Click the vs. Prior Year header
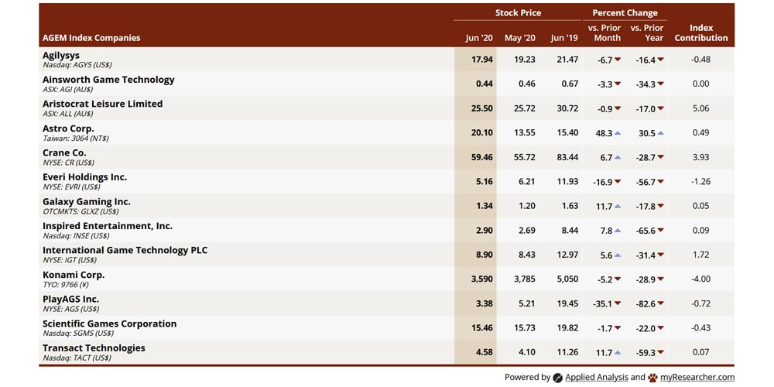774x387 pixels. [646, 33]
